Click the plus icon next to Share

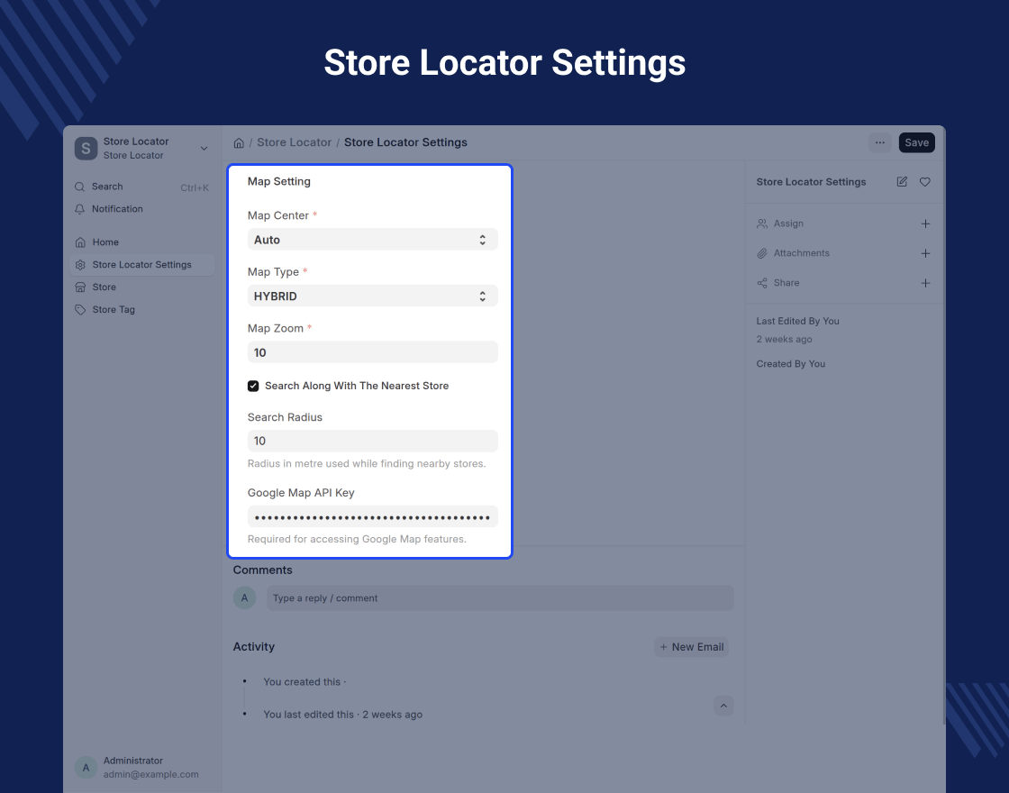pyautogui.click(x=925, y=283)
